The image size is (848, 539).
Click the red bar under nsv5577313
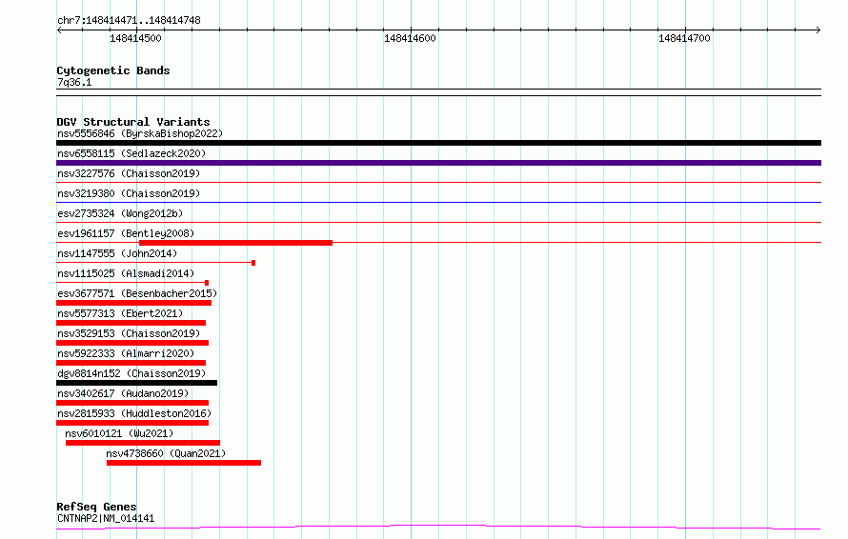click(x=131, y=323)
